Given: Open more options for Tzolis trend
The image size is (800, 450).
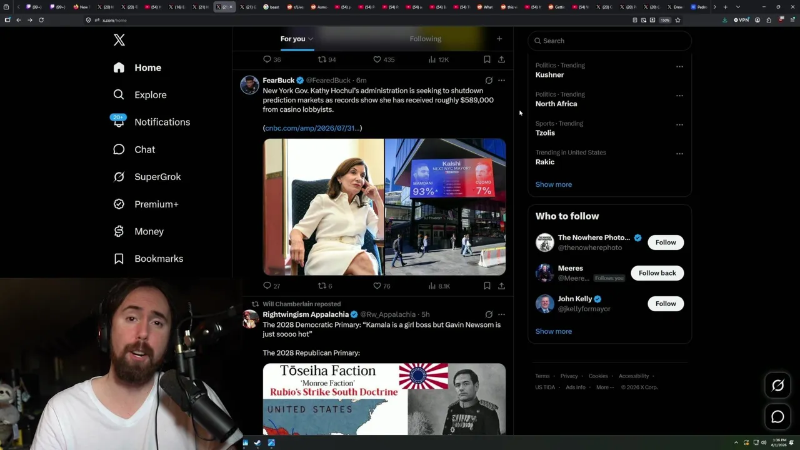Looking at the screenshot, I should point(679,124).
